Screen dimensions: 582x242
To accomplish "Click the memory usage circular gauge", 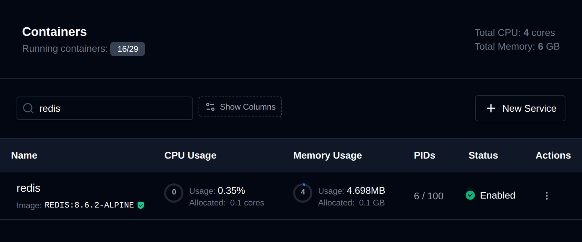I will (x=303, y=193).
